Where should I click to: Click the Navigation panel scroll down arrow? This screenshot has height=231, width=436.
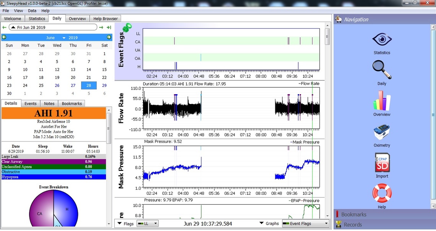[433, 207]
